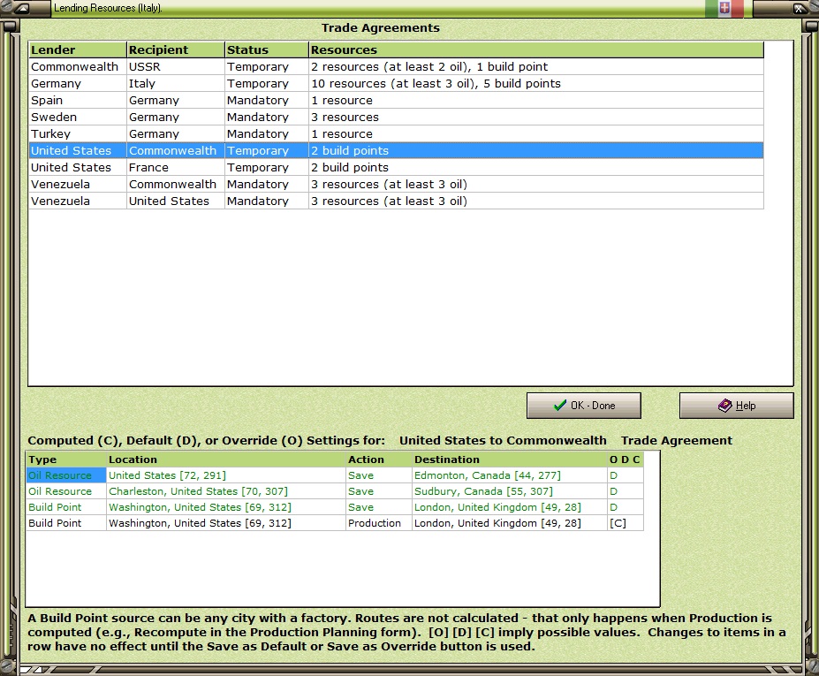Click '2 resources (at least 2 oil), 1 build point'
The width and height of the screenshot is (819, 676).
coord(429,67)
